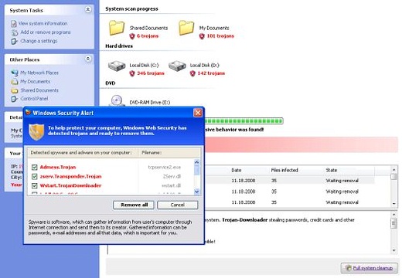Click sidebar Shared Documents folder icon
402x278 pixels.
[x=15, y=90]
